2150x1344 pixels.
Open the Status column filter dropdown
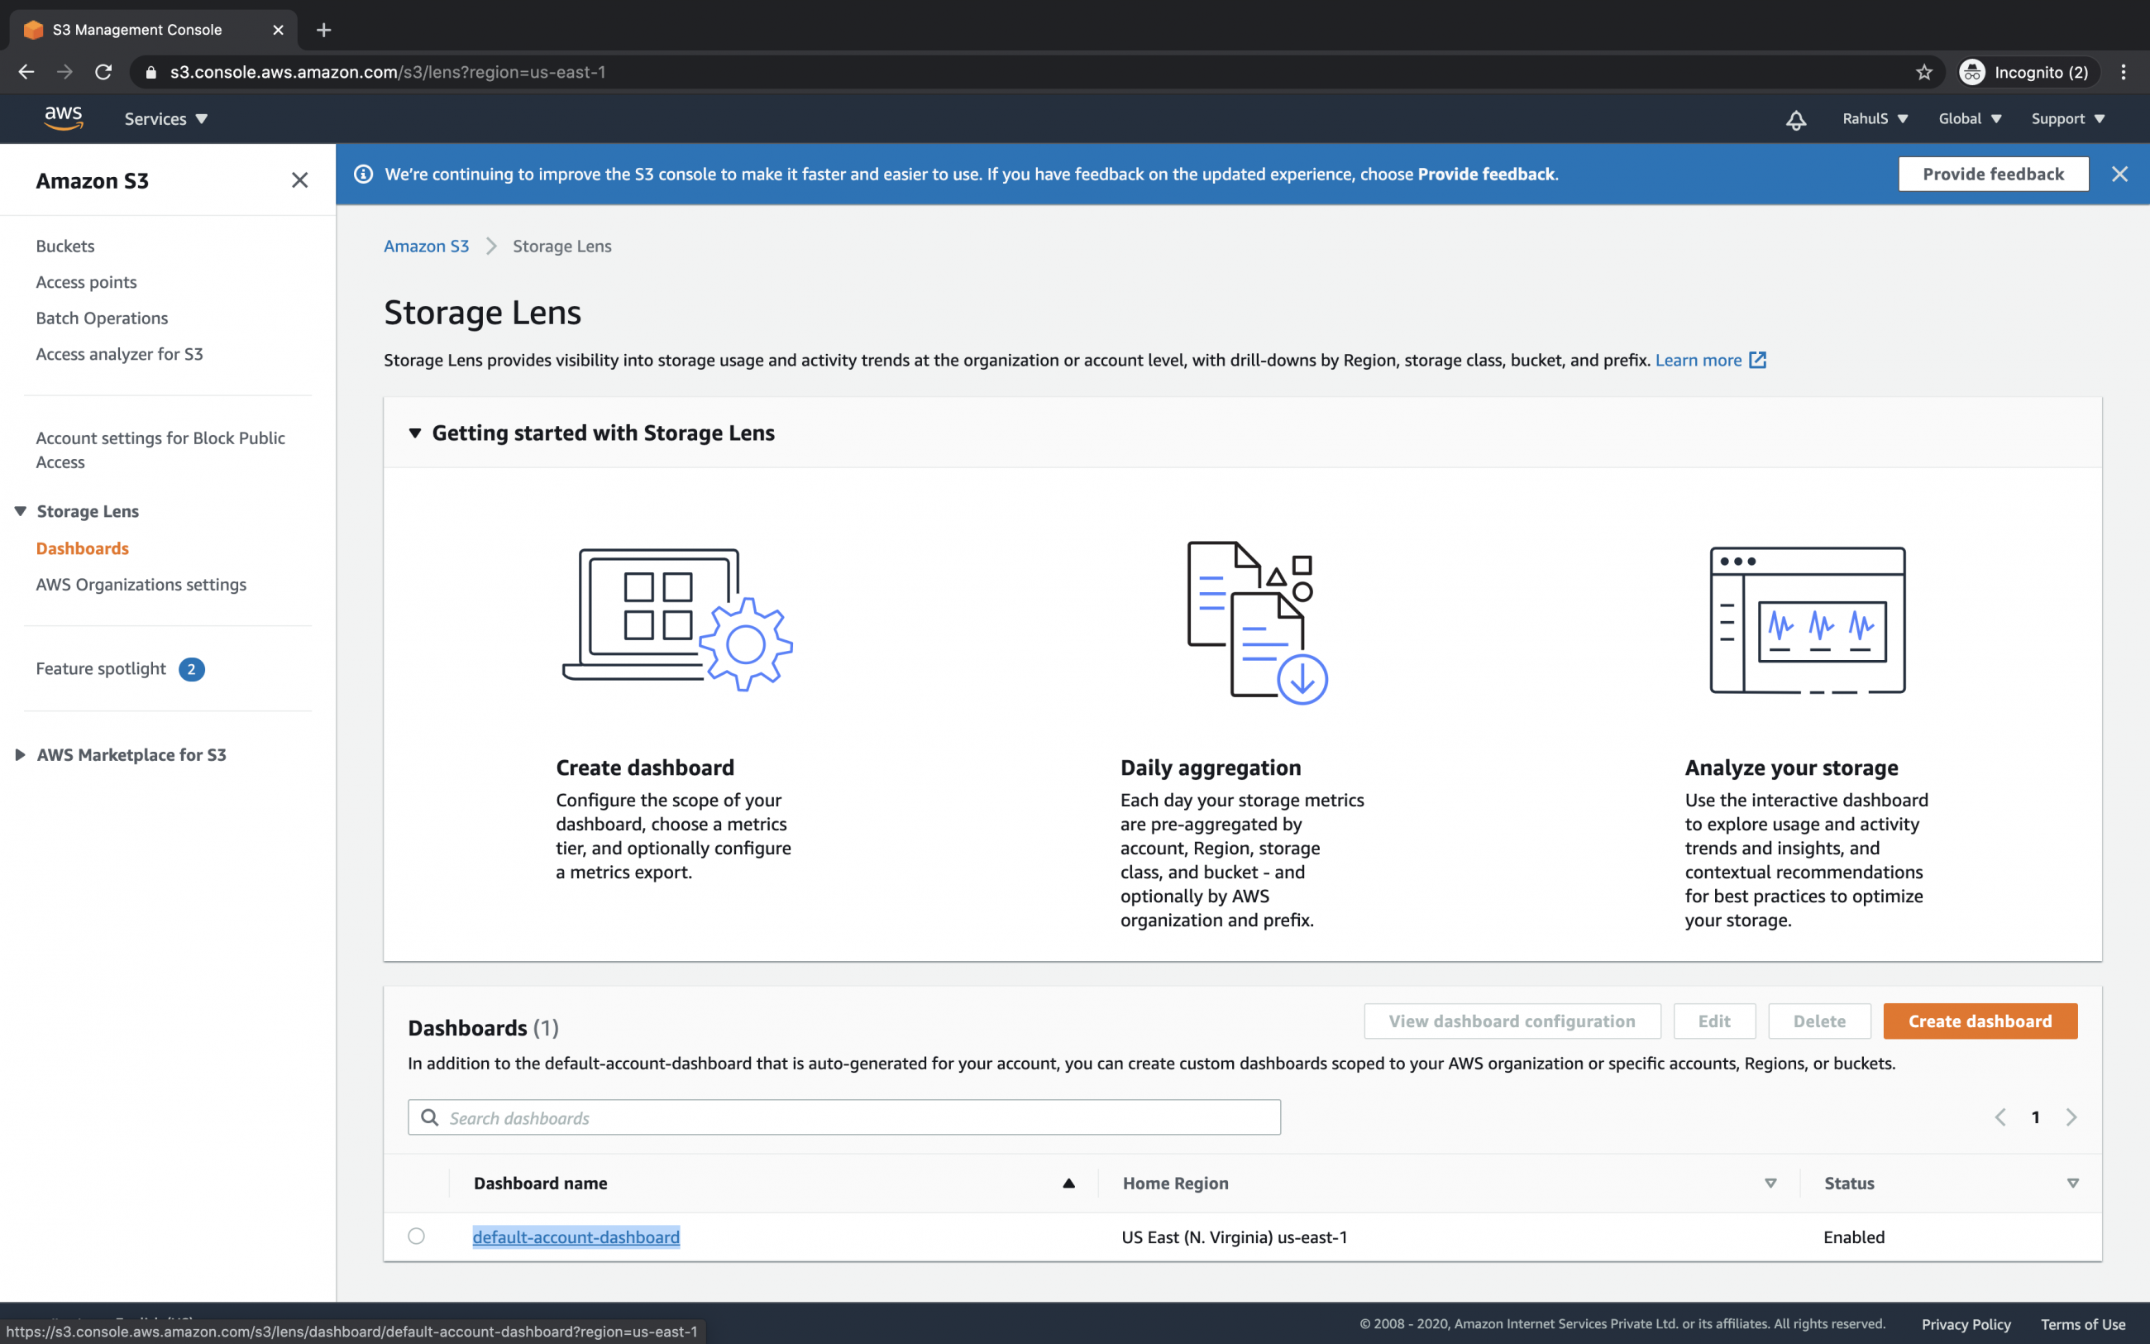pyautogui.click(x=2074, y=1183)
